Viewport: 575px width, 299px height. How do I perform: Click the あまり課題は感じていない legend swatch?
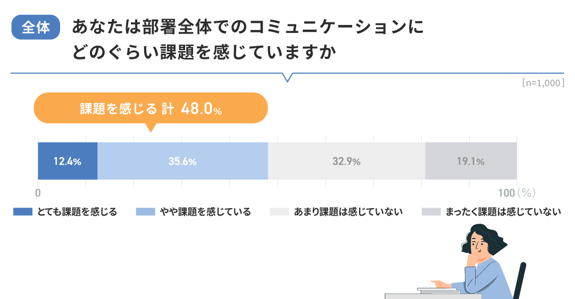(x=279, y=212)
